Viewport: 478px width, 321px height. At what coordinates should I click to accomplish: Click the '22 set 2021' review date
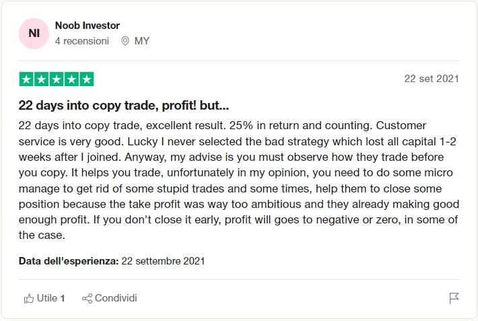tap(432, 79)
